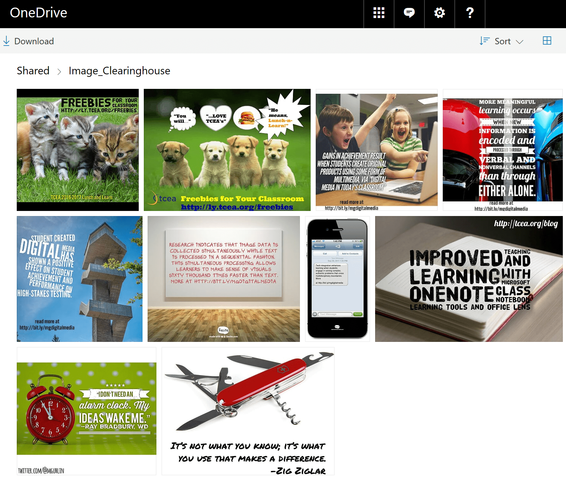The image size is (566, 482).
Task: Click the Download button label
Action: [x=34, y=41]
